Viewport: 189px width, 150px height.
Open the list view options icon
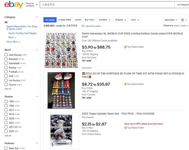184,20
